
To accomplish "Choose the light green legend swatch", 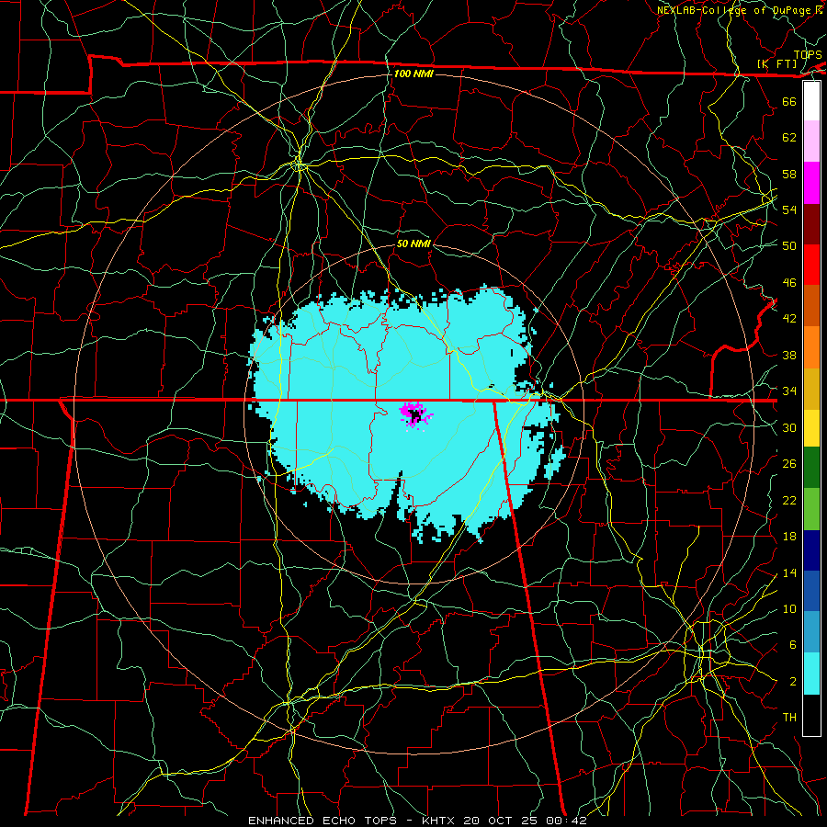I will pyautogui.click(x=811, y=509).
